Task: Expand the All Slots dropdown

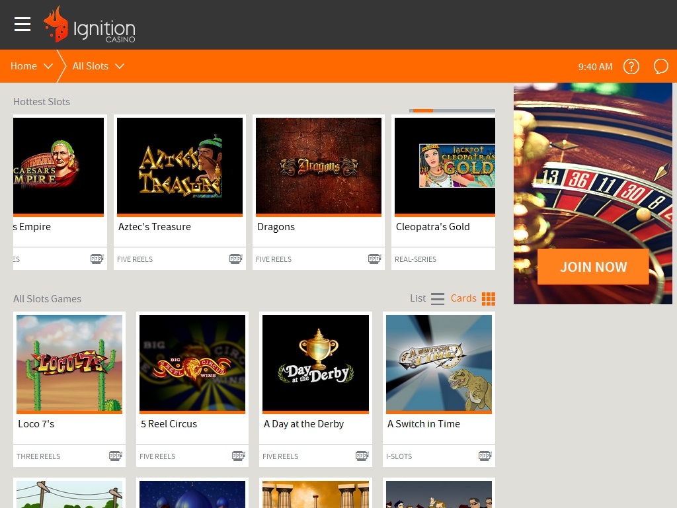Action: 98,66
